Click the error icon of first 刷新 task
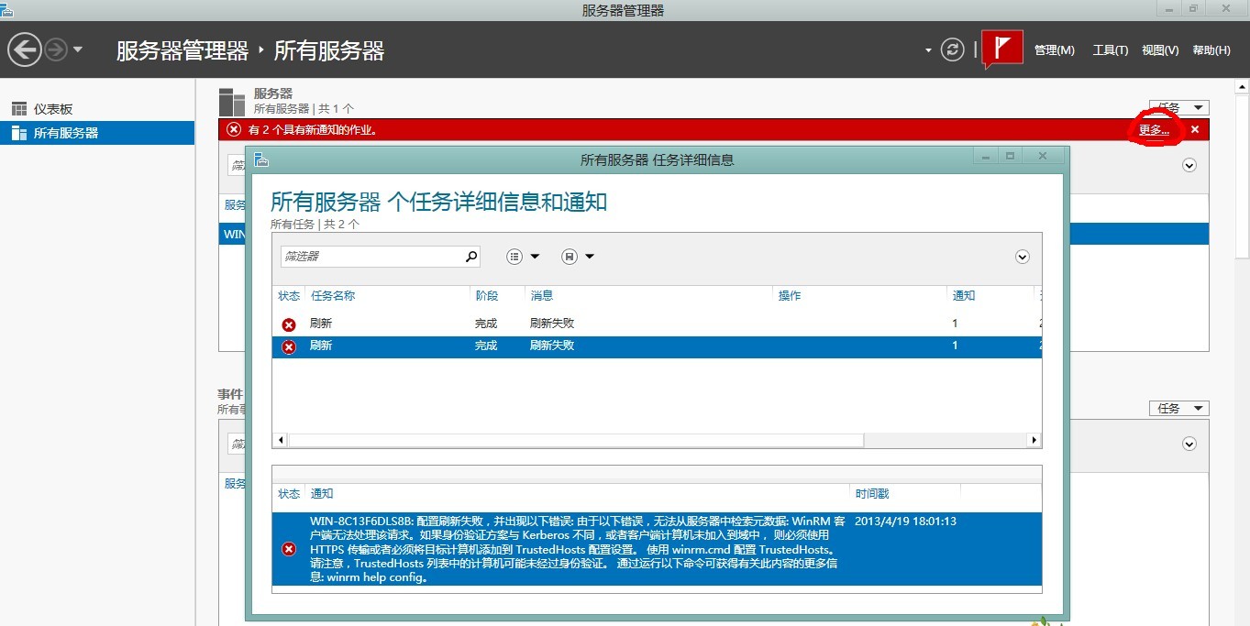Screen dimensions: 1250x626 click(x=289, y=324)
